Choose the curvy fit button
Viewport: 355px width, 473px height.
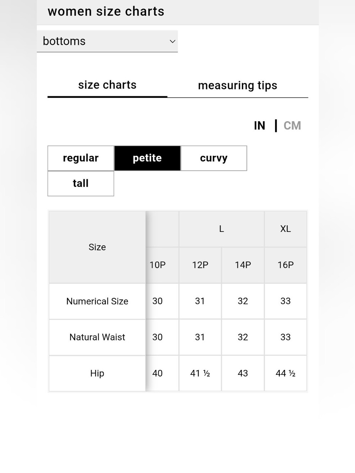[x=214, y=158]
